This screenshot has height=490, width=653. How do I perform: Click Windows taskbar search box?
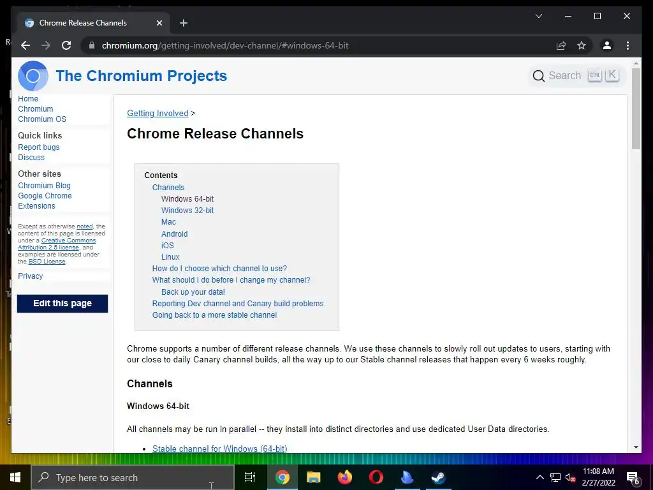pyautogui.click(x=133, y=477)
